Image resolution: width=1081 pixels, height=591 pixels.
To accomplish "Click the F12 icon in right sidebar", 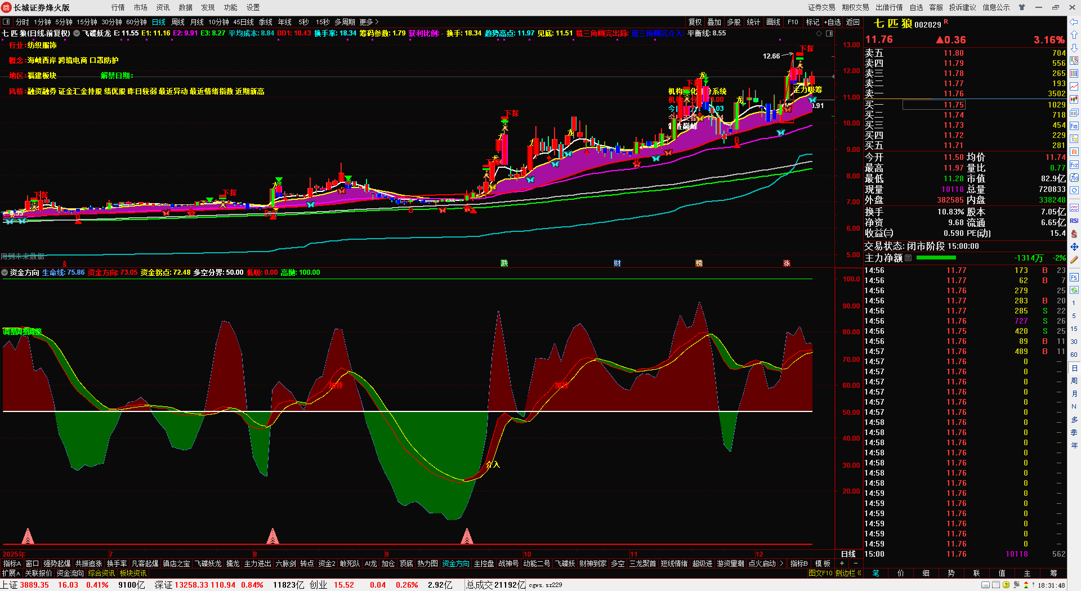I will click(1074, 165).
